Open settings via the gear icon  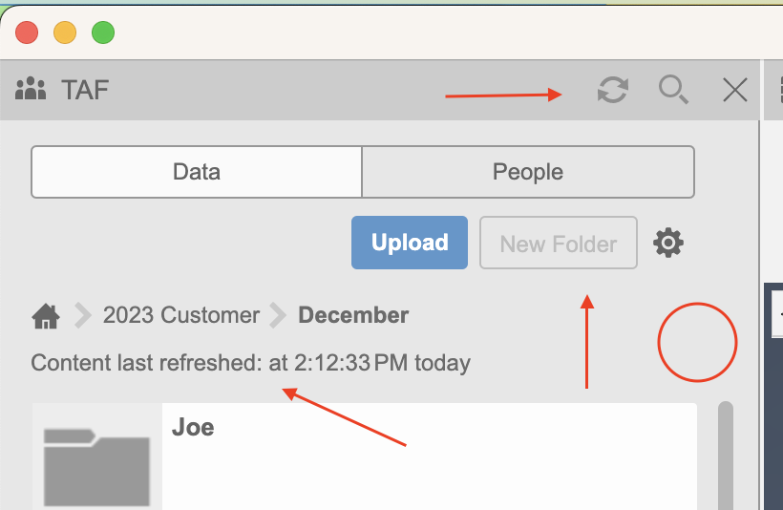pos(668,244)
